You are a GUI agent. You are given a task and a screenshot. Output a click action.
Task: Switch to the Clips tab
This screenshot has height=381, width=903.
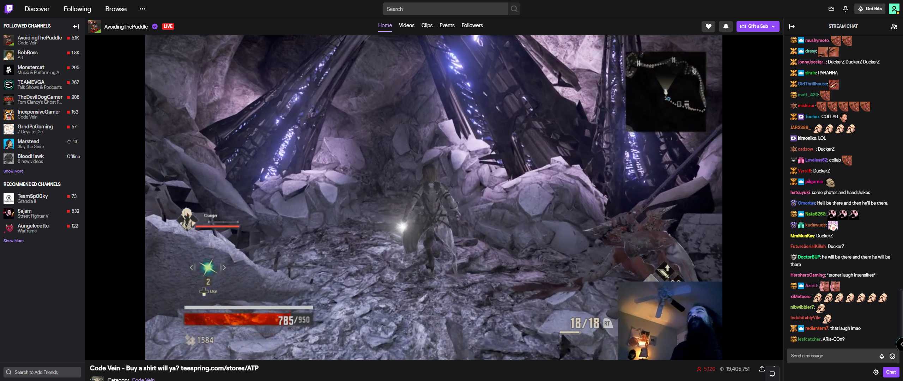click(427, 25)
